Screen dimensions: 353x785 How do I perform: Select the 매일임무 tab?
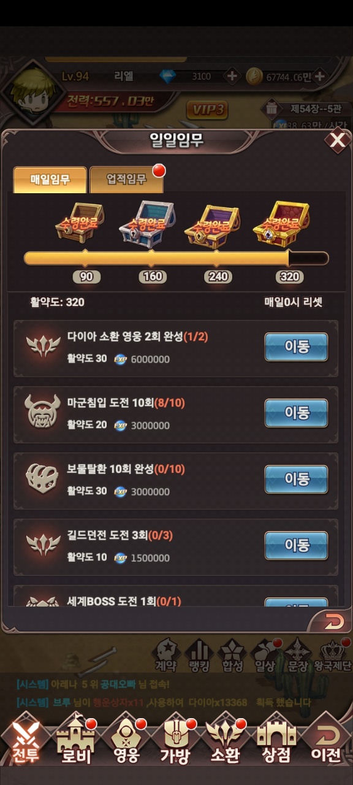50,179
